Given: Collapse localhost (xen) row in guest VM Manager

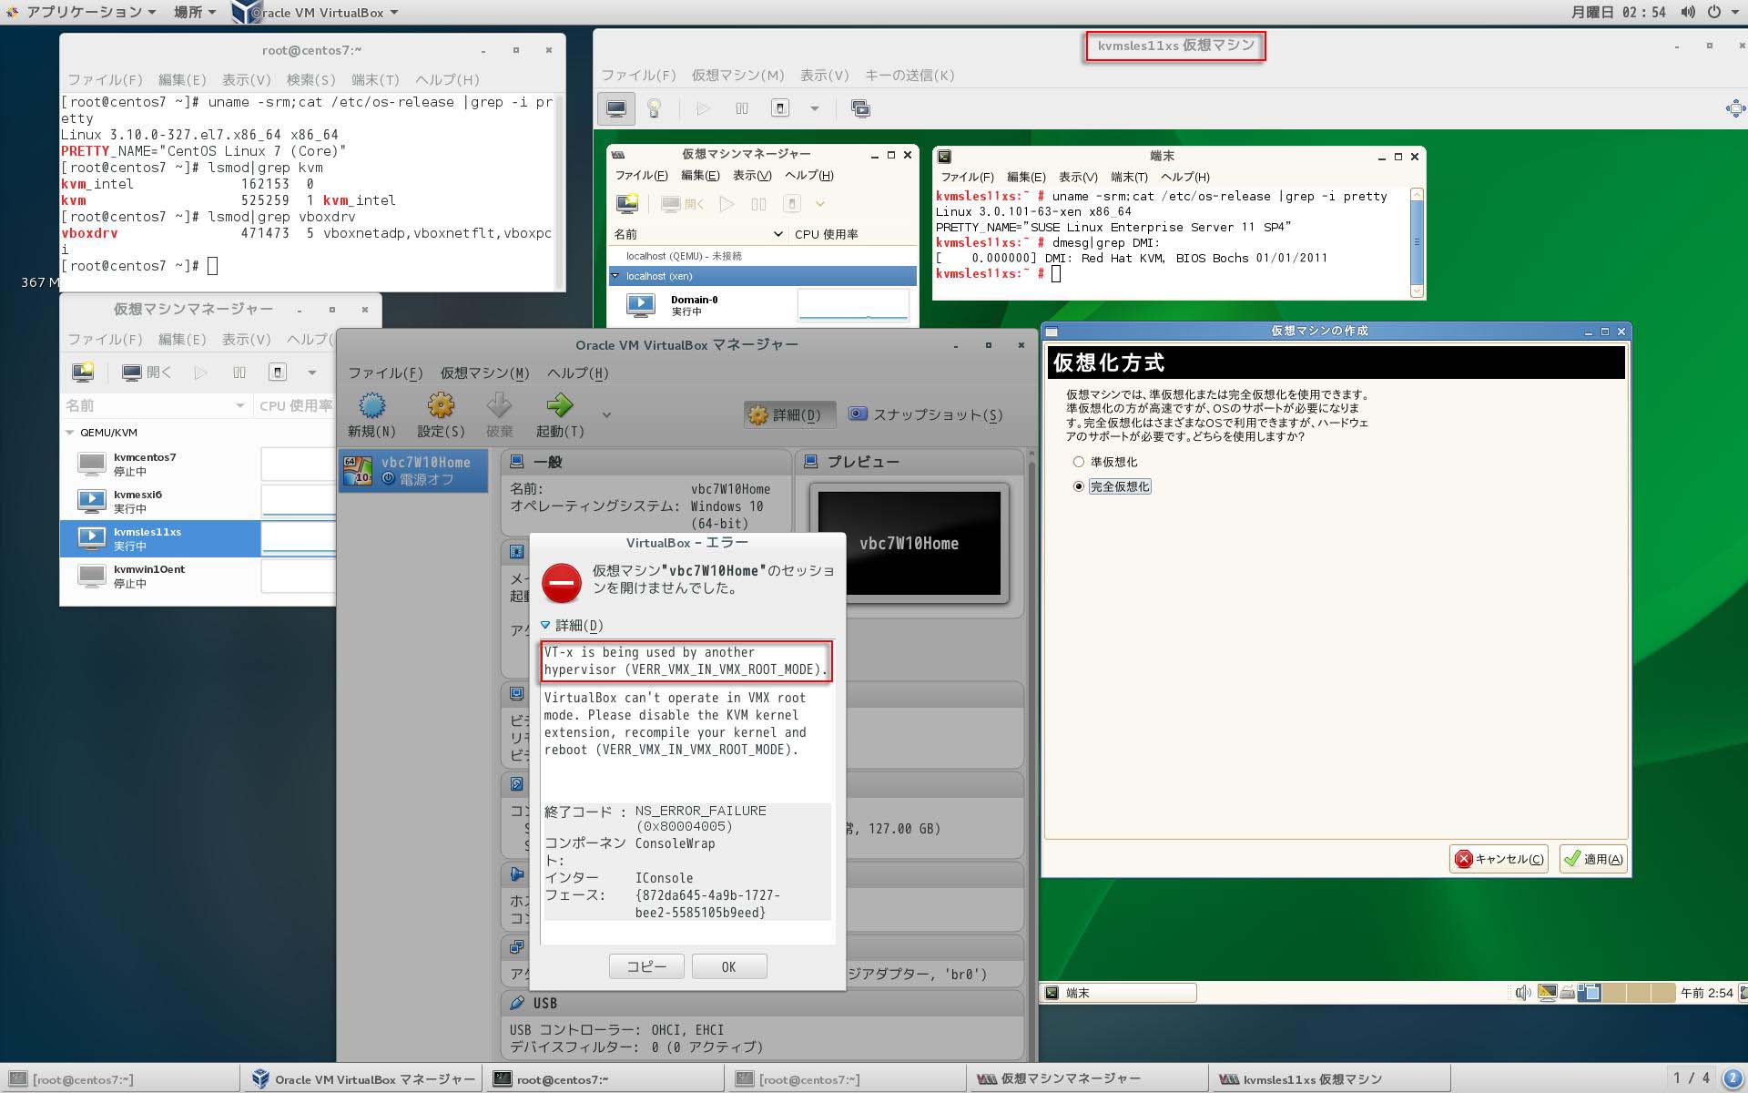Looking at the screenshot, I should coord(615,276).
